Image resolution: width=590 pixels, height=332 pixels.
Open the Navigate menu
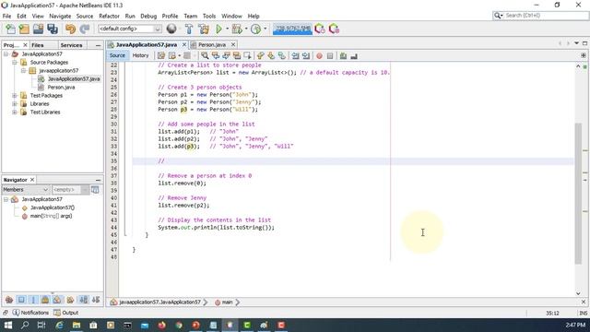click(60, 17)
